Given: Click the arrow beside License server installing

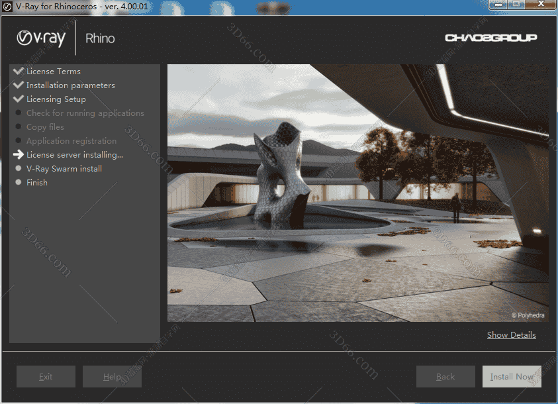Looking at the screenshot, I should point(19,154).
